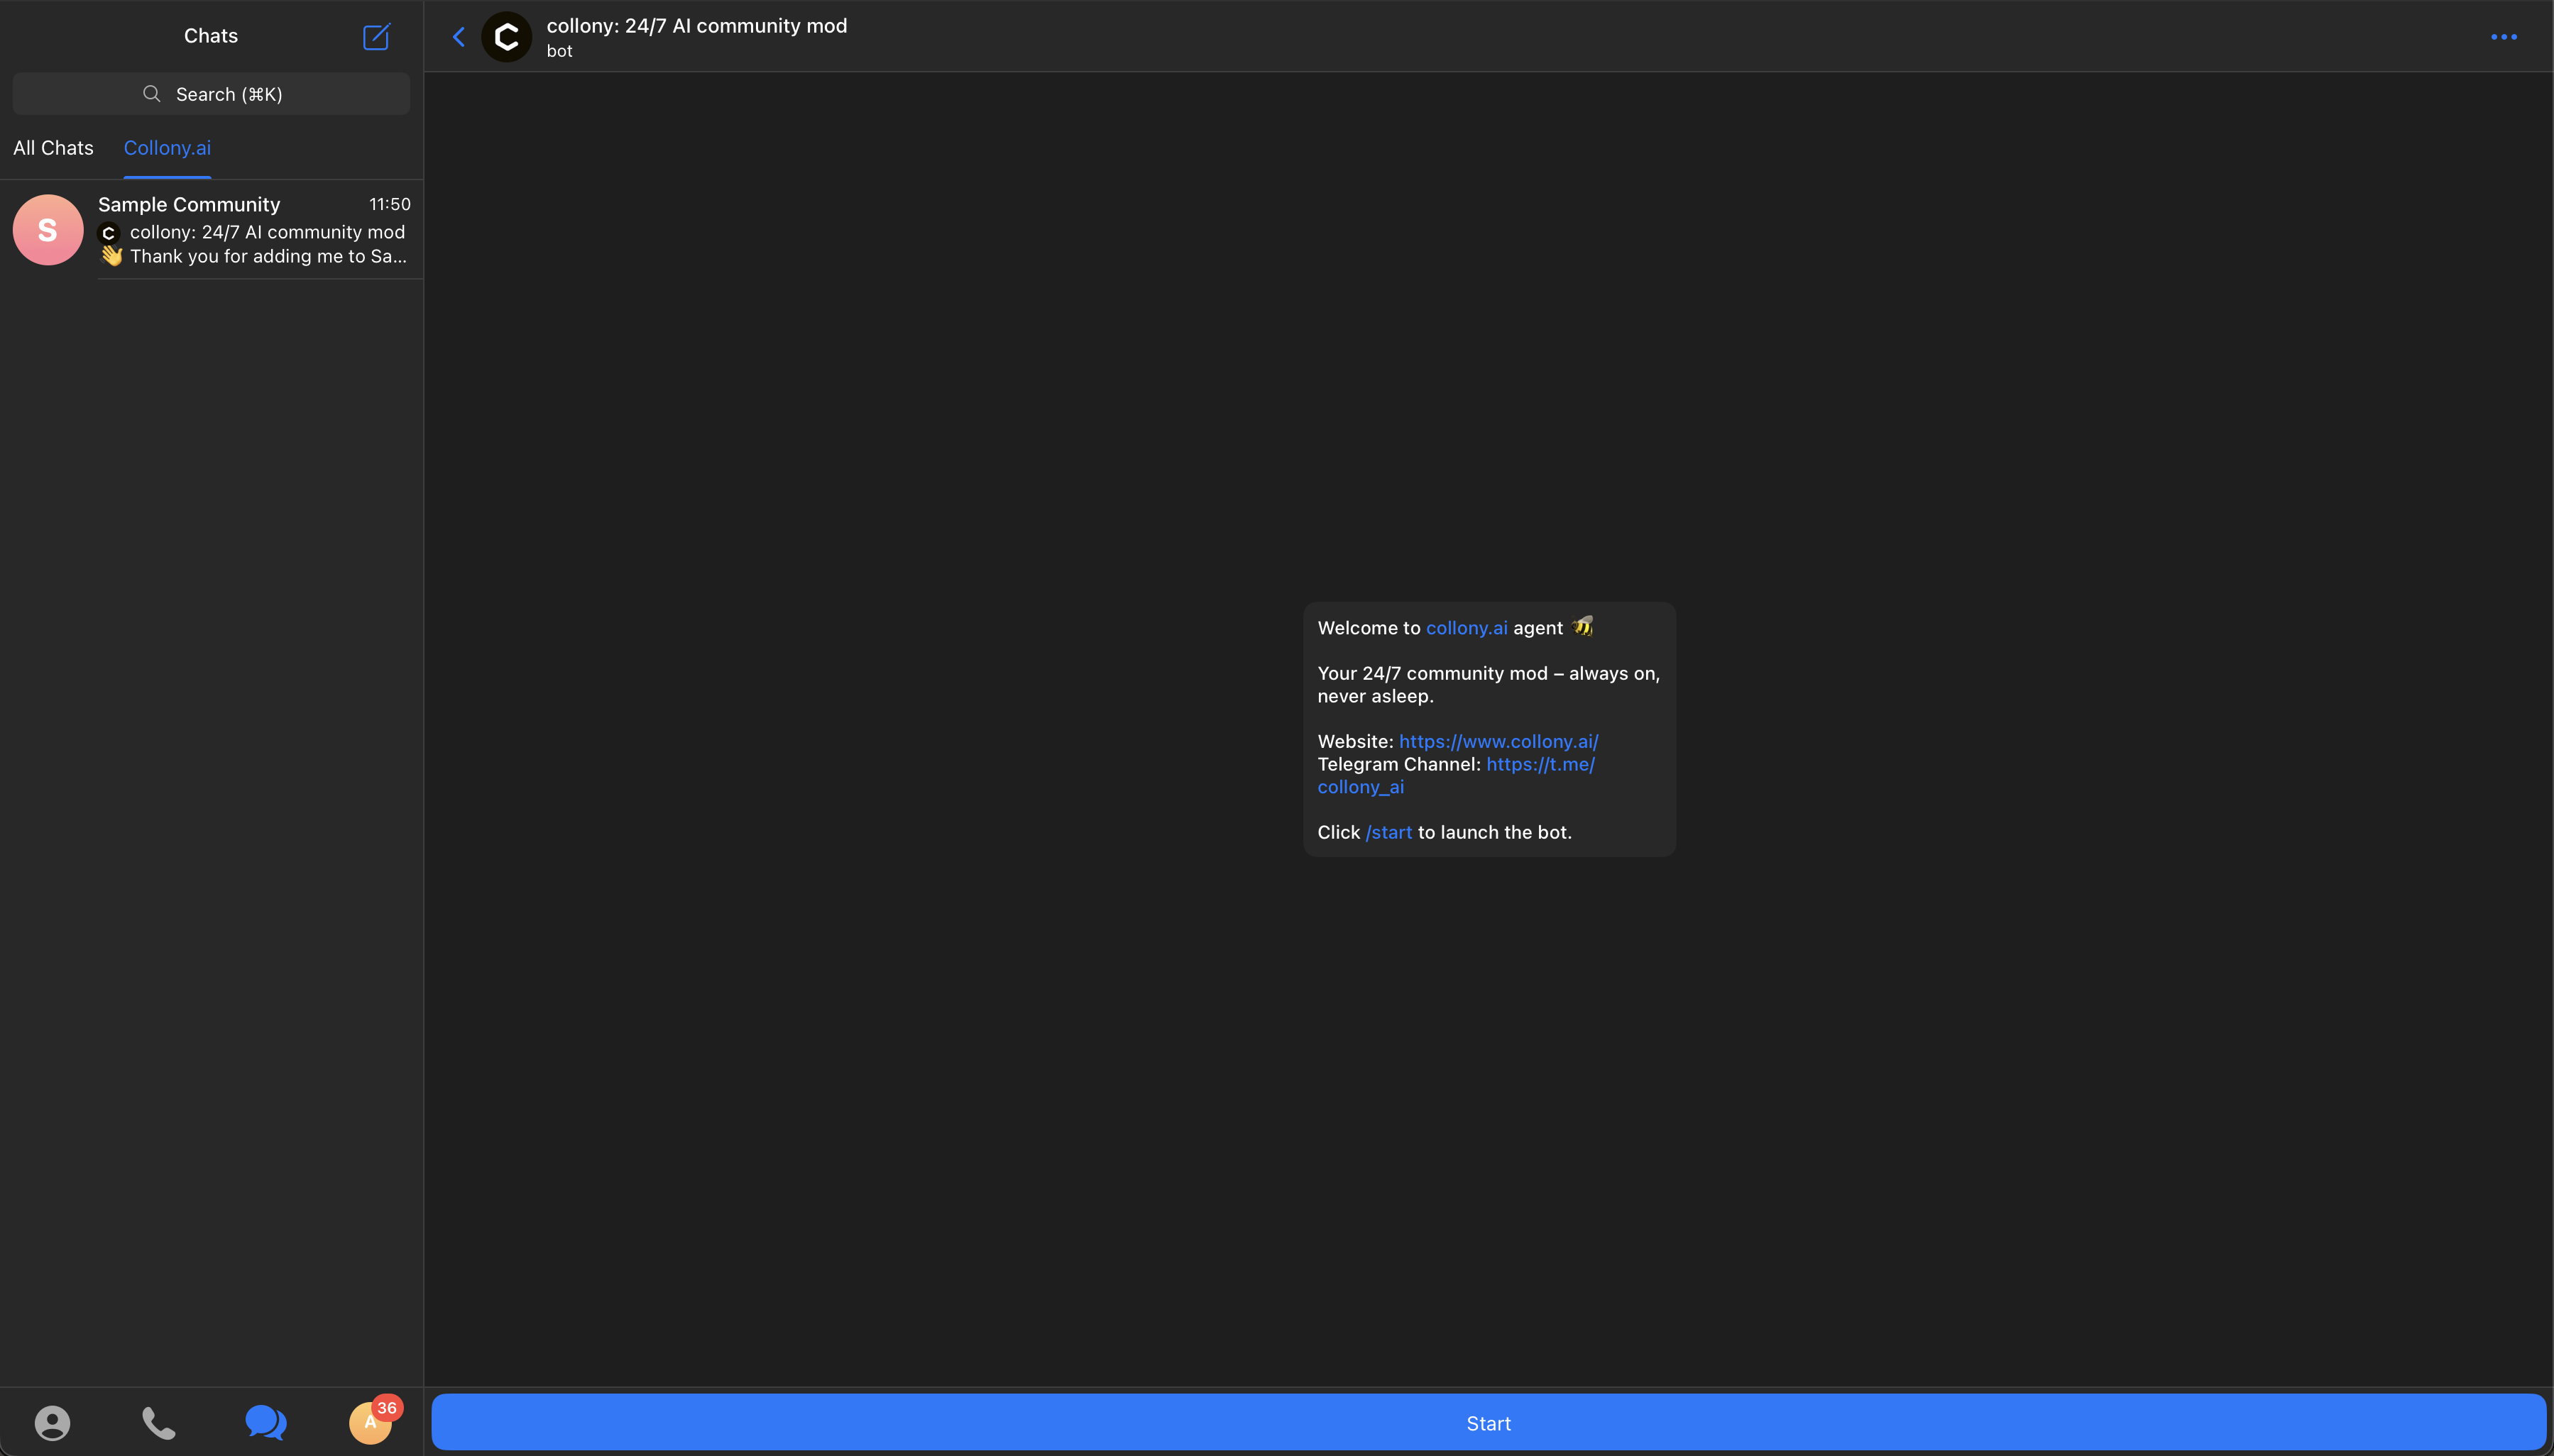Switch to the All Chats tab
The height and width of the screenshot is (1456, 2554).
point(53,148)
